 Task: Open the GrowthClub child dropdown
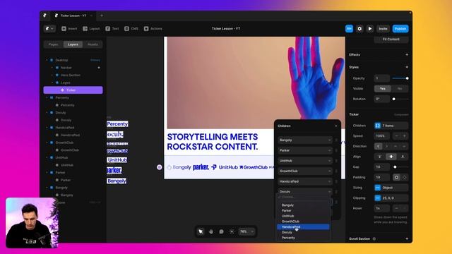coord(305,171)
